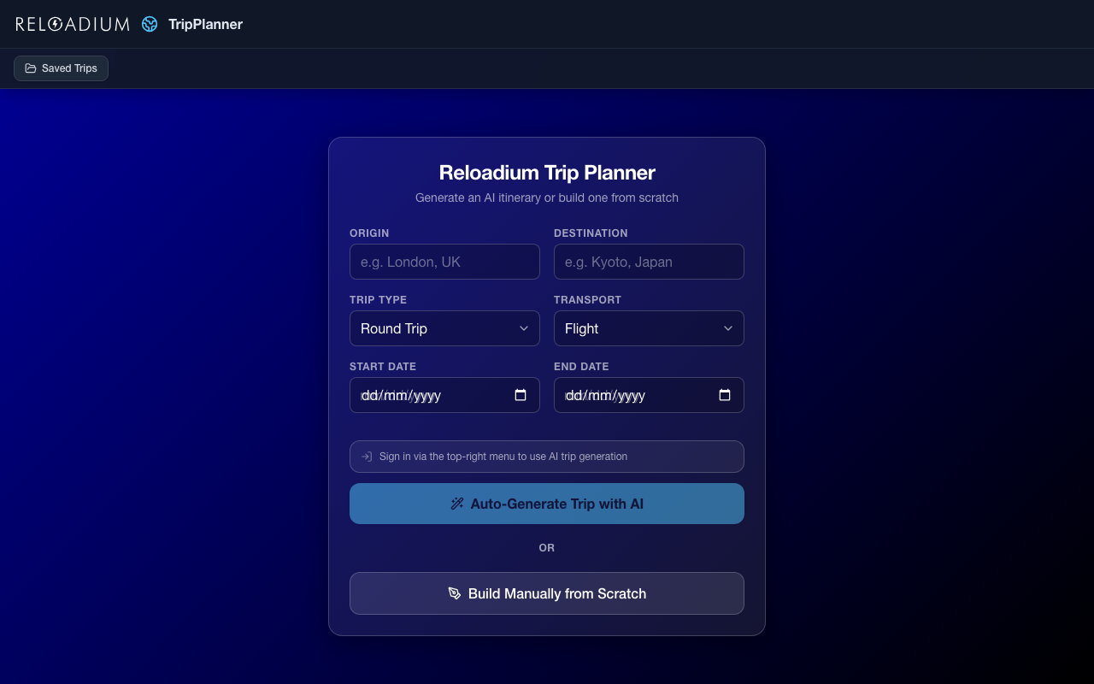The width and height of the screenshot is (1094, 684).
Task: Click the magic wand icon on Auto-Generate
Action: point(457,504)
